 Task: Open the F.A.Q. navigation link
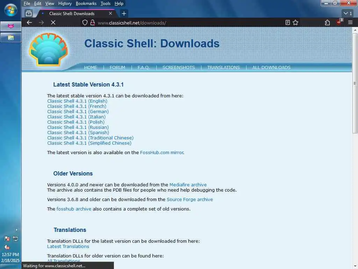coord(144,68)
